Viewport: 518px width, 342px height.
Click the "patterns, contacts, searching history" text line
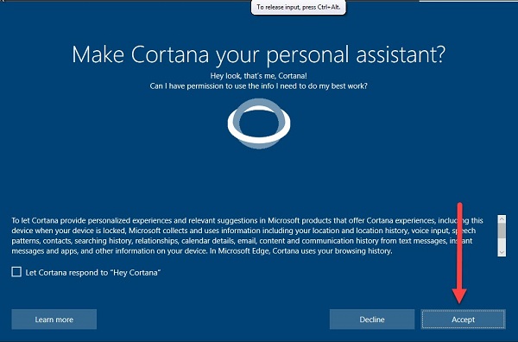click(x=242, y=241)
